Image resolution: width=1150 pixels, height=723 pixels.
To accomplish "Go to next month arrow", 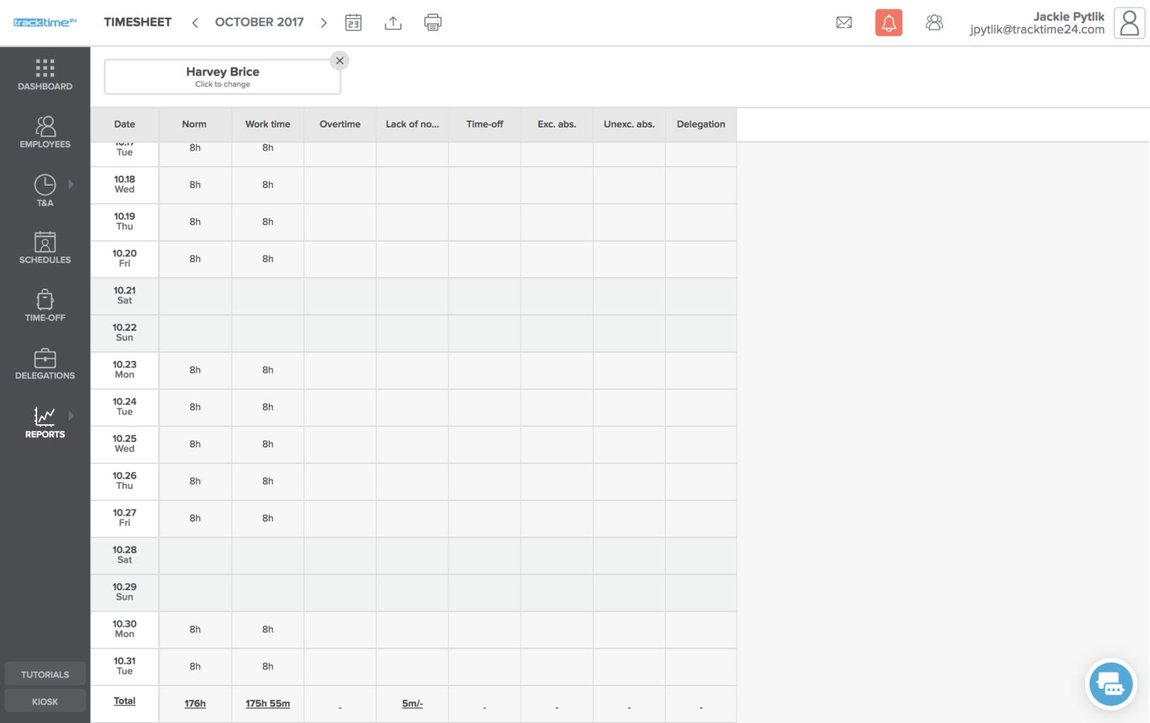I will coord(323,22).
